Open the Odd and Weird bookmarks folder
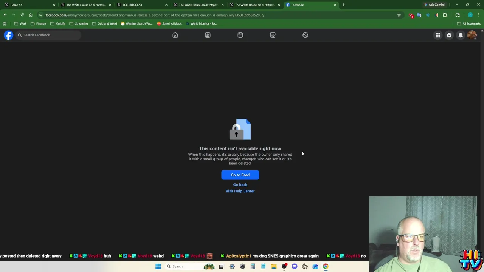 pos(105,23)
